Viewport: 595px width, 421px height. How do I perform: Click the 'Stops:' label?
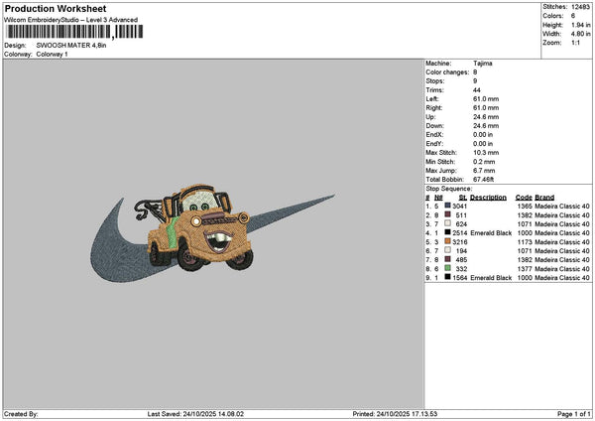pyautogui.click(x=435, y=81)
